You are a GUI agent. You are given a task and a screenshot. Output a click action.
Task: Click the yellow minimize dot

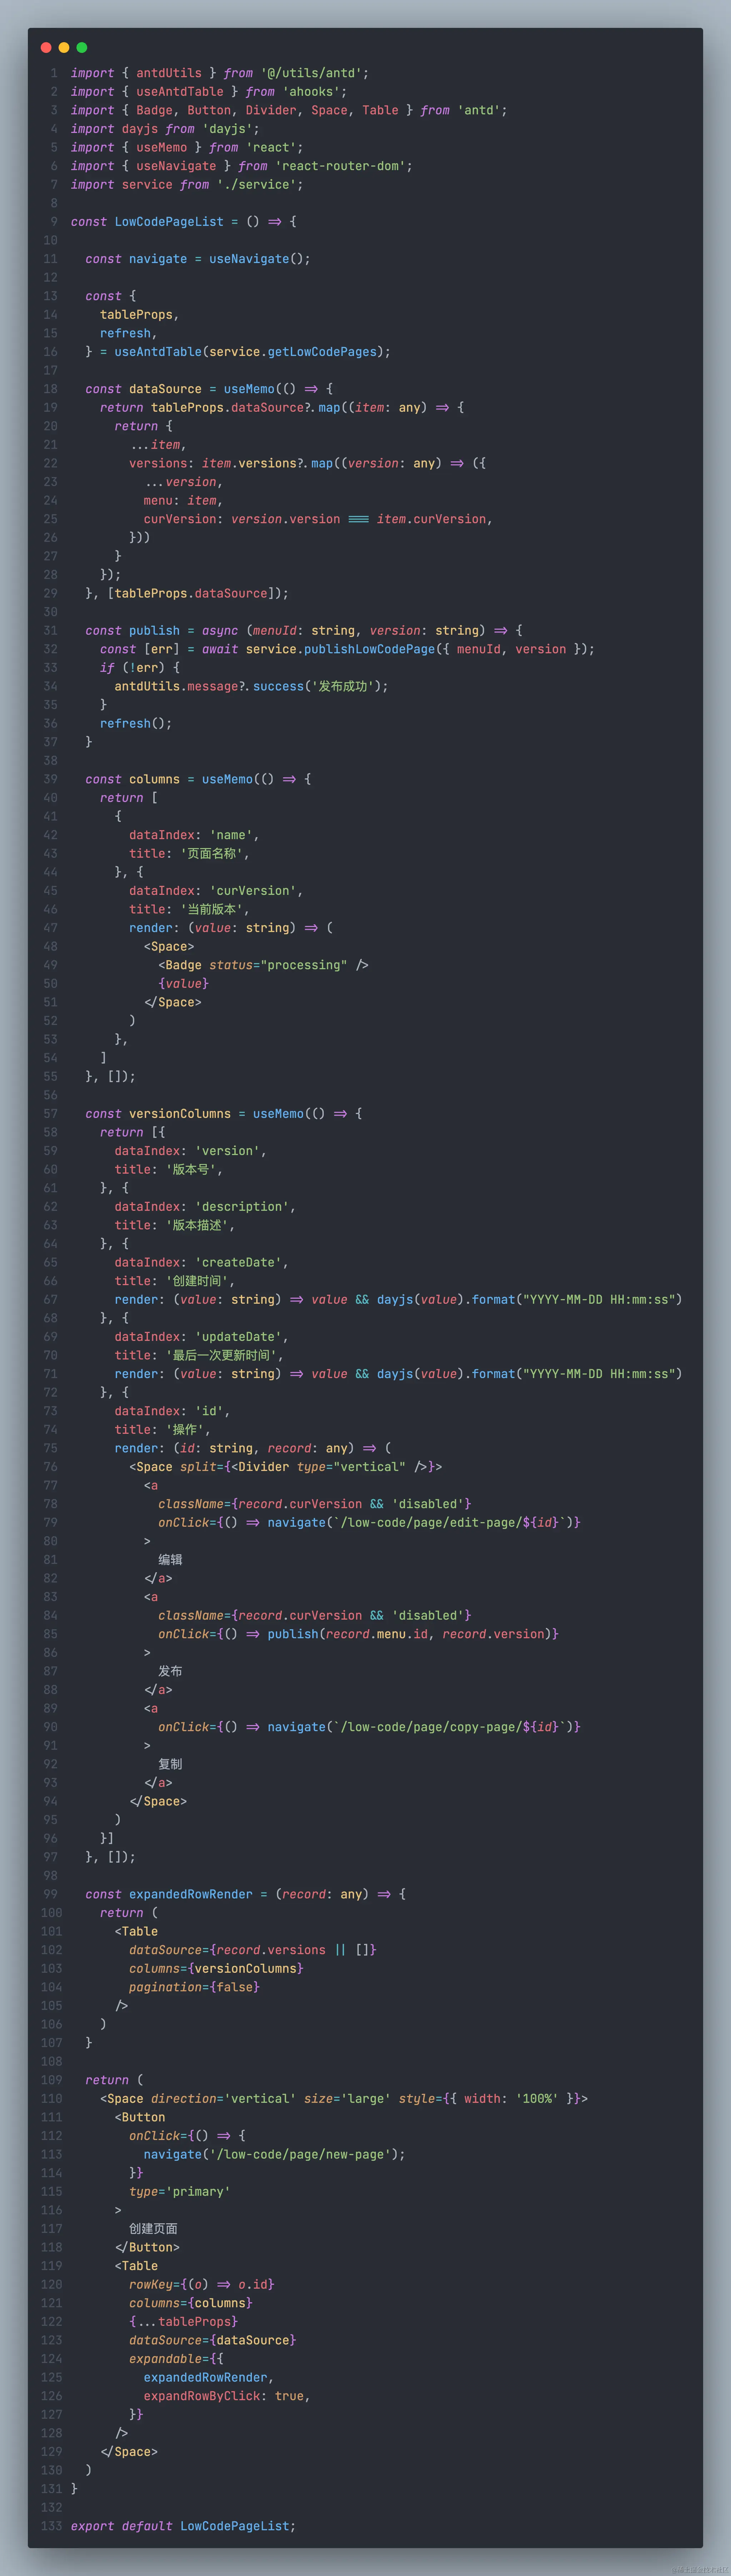(x=64, y=47)
